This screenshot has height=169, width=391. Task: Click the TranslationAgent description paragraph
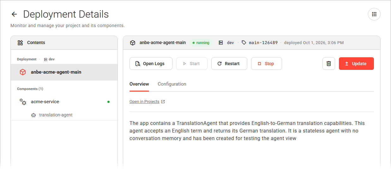(x=247, y=131)
